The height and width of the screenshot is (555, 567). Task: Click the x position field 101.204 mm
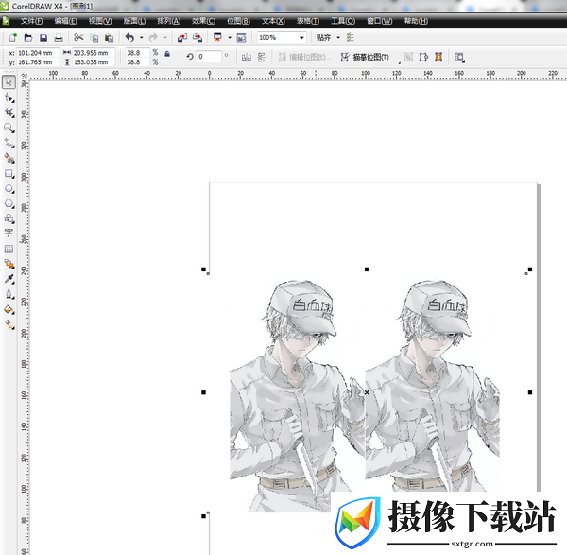click(x=38, y=53)
